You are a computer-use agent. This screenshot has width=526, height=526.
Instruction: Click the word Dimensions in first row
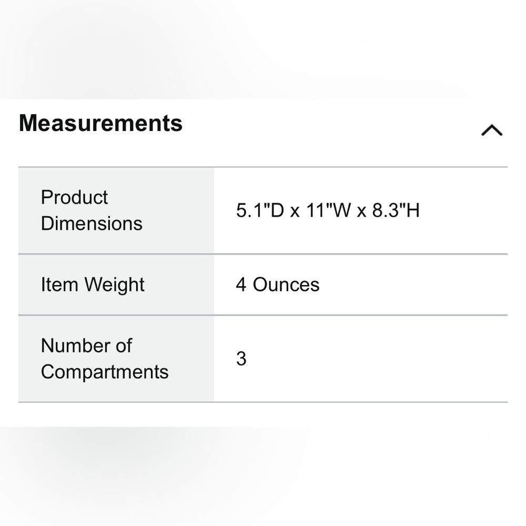pos(92,224)
